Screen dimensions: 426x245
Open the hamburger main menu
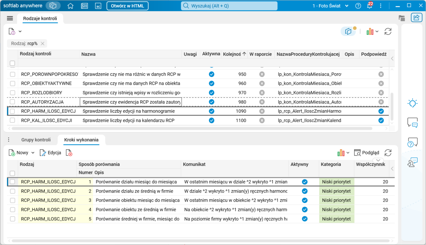(10, 19)
